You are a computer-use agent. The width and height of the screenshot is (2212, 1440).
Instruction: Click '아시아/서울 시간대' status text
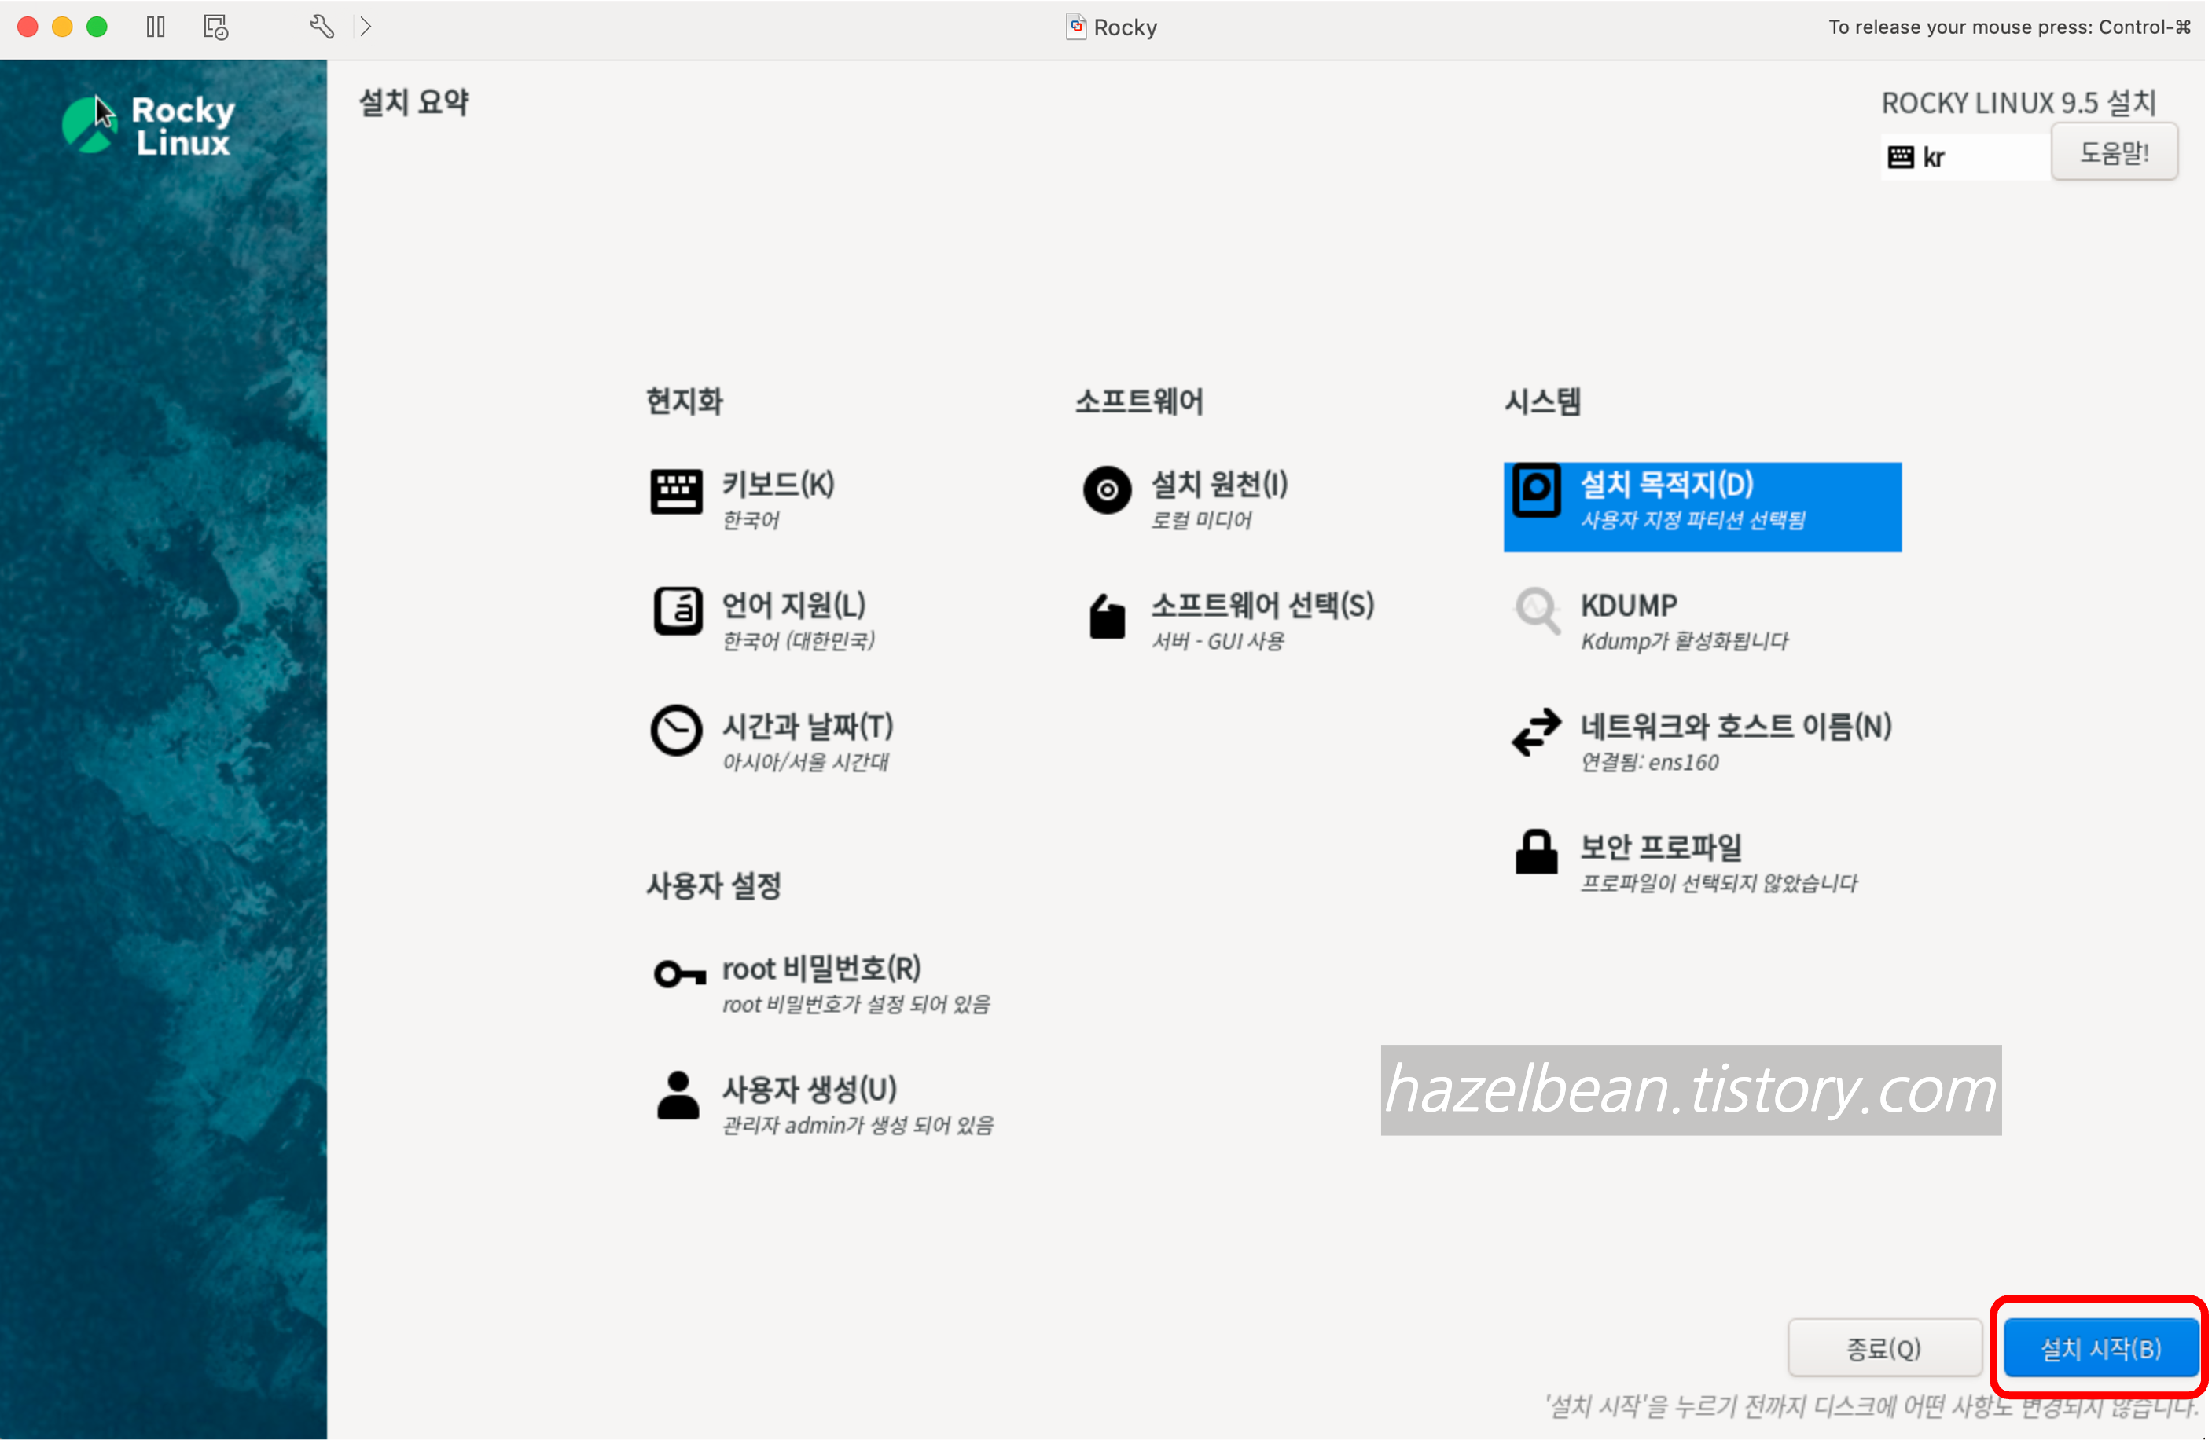(x=806, y=762)
